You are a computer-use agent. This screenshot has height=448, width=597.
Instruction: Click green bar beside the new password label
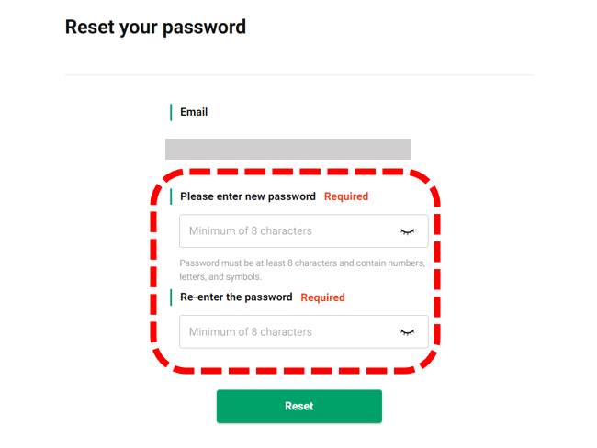tap(171, 196)
